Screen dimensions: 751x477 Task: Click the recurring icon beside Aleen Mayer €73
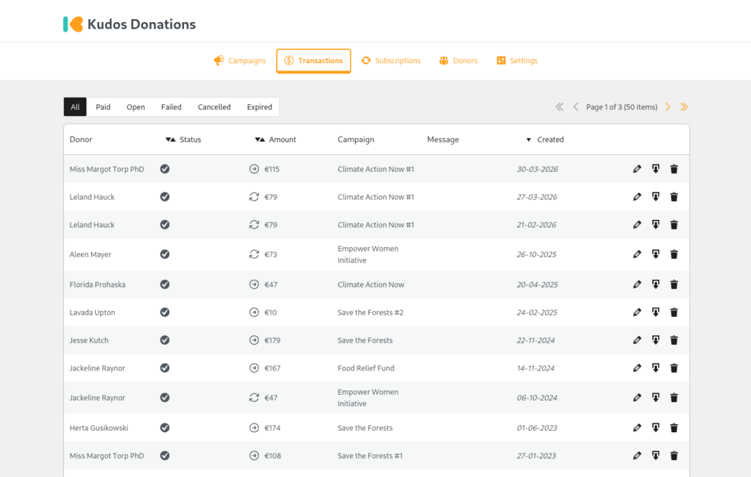[254, 255]
